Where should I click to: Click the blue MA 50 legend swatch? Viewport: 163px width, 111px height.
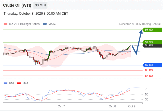tap(45, 24)
